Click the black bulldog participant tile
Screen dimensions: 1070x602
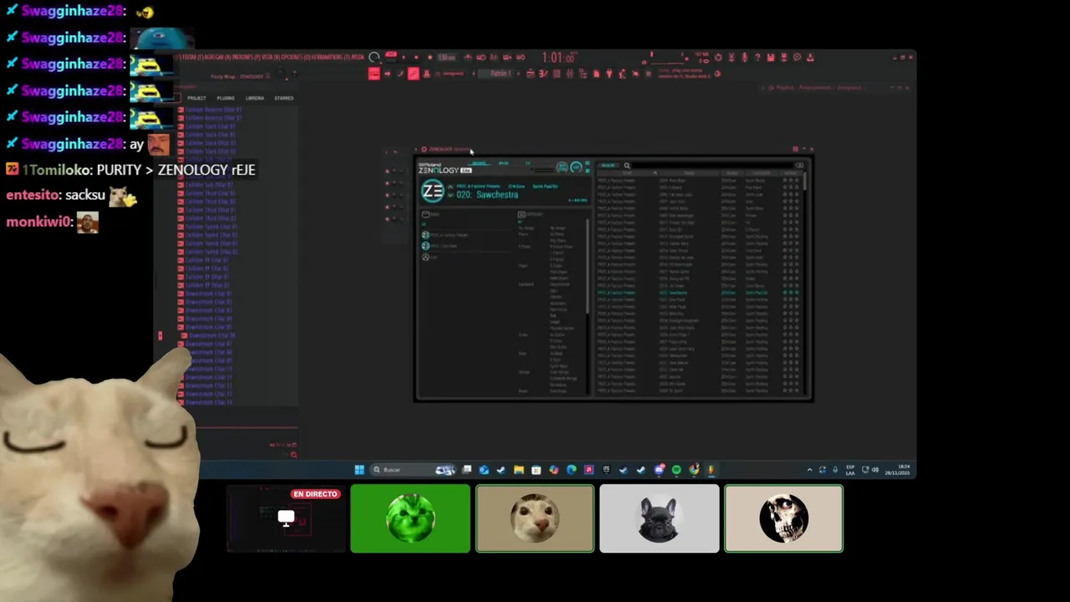(659, 519)
